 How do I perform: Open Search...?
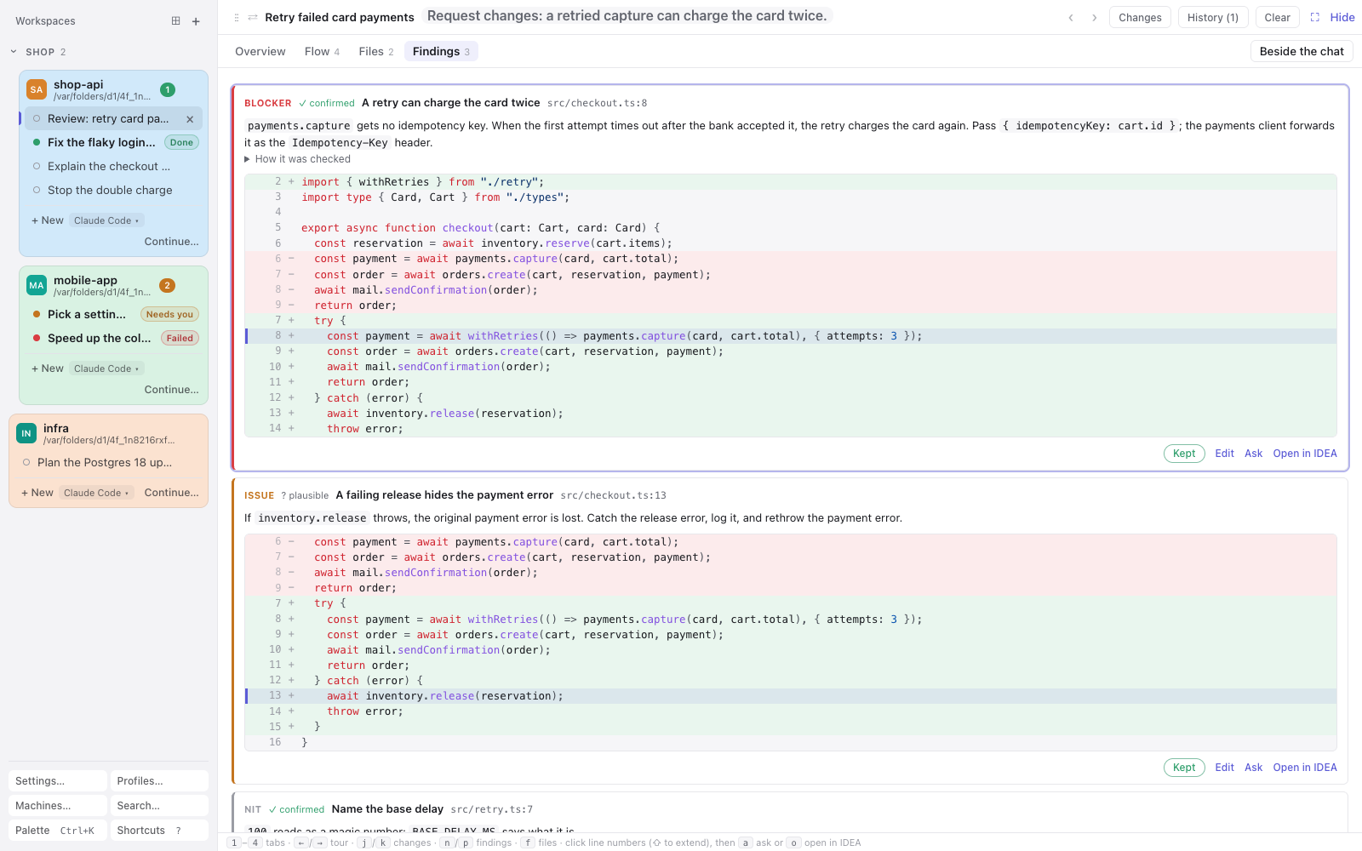tap(159, 806)
